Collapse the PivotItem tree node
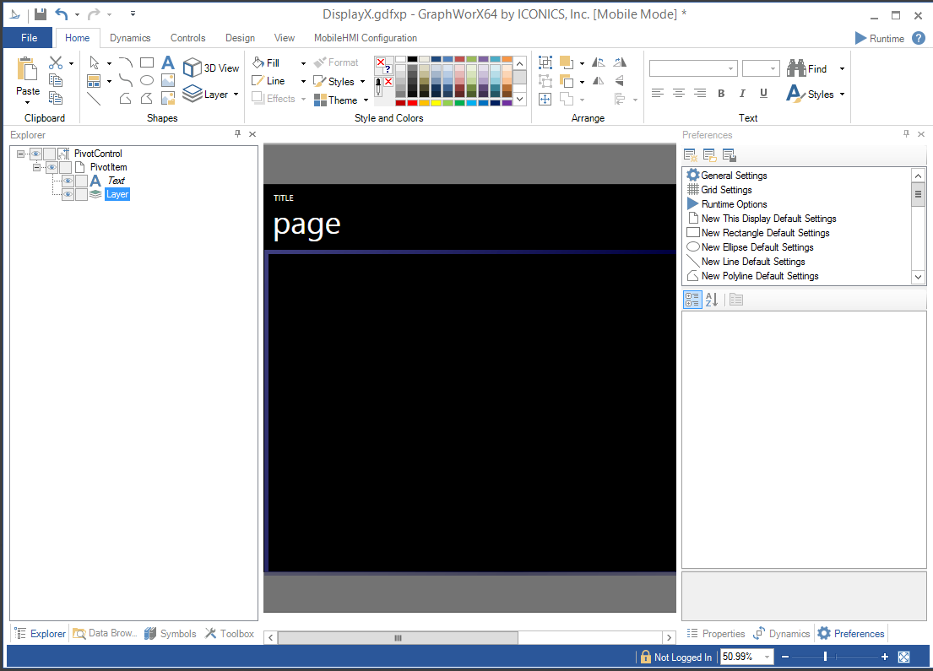Viewport: 933px width, 671px height. 37,167
